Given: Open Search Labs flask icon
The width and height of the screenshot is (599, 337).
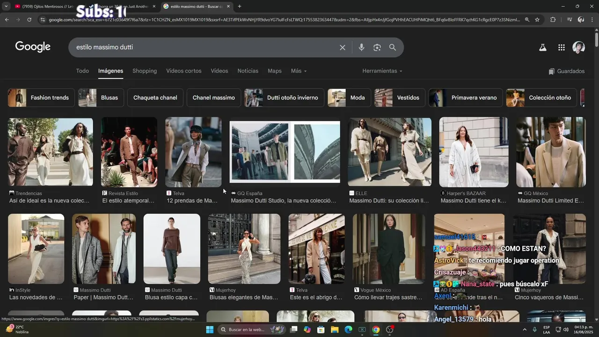Looking at the screenshot, I should [x=543, y=47].
